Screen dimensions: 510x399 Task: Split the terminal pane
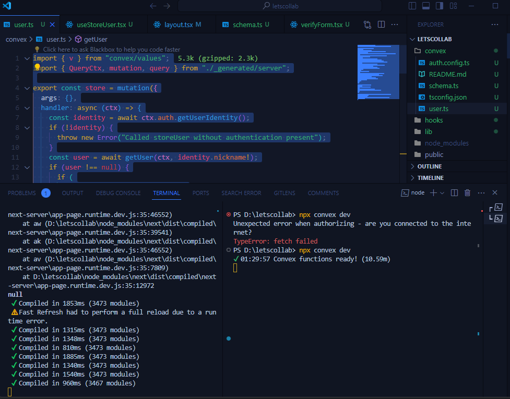click(454, 193)
